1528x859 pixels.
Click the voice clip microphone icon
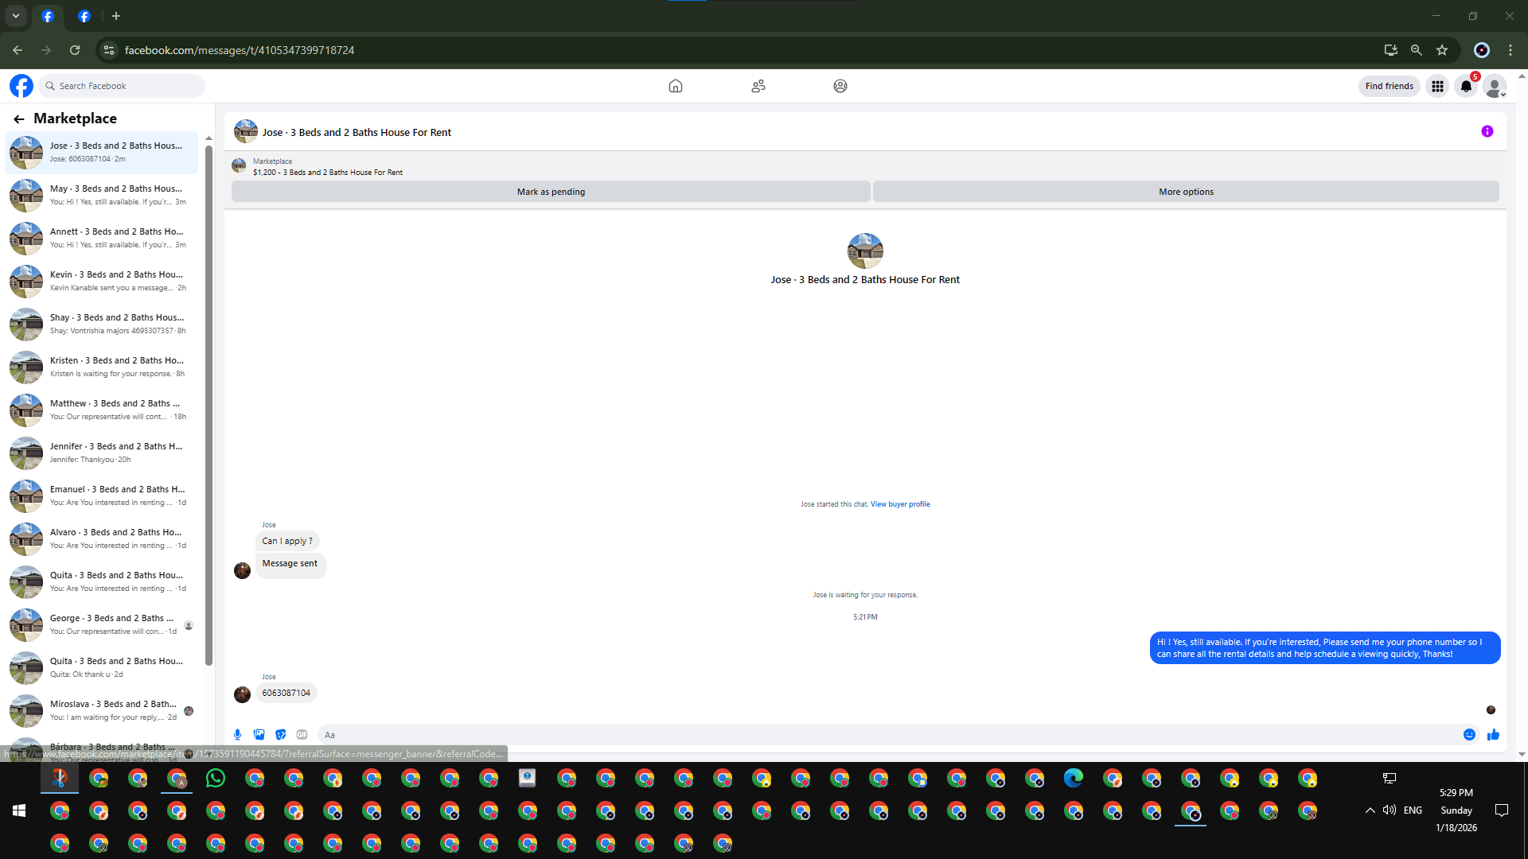pyautogui.click(x=237, y=735)
